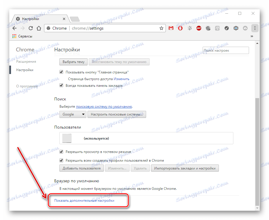Open Расширения in the sidebar
Image resolution: width=269 pixels, height=220 pixels.
(26, 62)
